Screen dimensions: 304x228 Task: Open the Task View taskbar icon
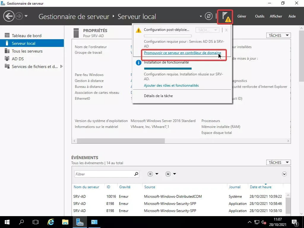36,222
